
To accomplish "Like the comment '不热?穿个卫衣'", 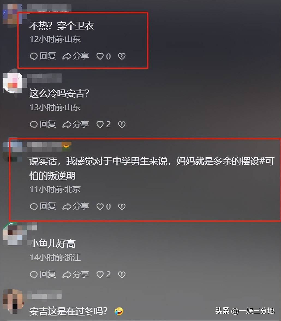I will tap(104, 56).
